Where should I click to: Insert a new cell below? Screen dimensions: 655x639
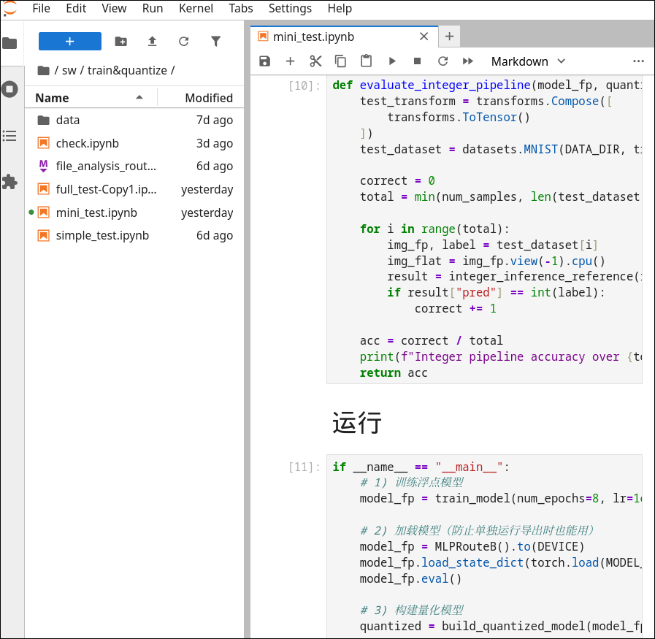[x=290, y=61]
